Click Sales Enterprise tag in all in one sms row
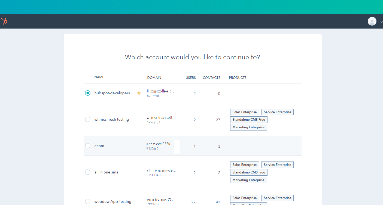Image resolution: width=383 pixels, height=205 pixels. pyautogui.click(x=245, y=165)
